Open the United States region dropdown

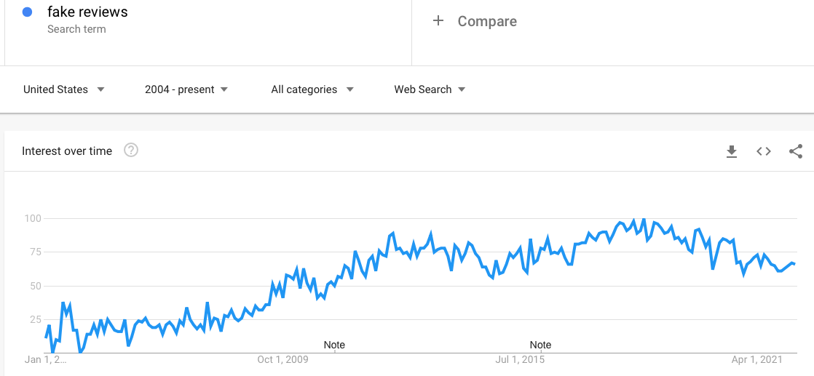[64, 89]
